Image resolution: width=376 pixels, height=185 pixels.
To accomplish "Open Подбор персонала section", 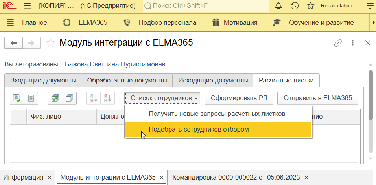I will click(168, 23).
